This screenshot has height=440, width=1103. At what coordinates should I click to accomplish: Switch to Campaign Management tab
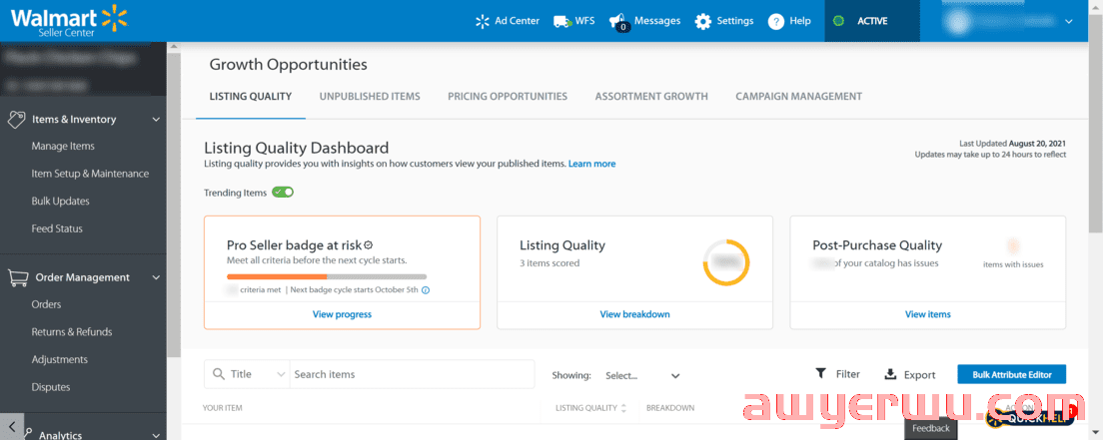(798, 97)
